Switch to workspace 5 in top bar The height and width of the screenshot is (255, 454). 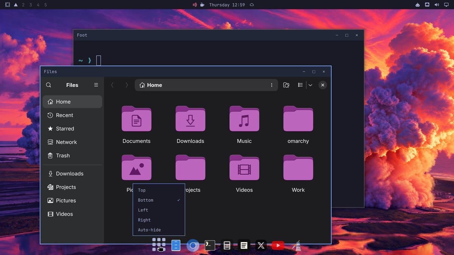(x=46, y=5)
